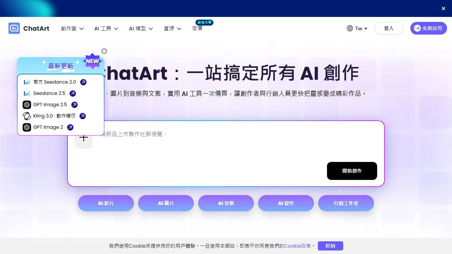The image size is (452, 254).
Task: Dismiss the 最新更新 popup panel
Action: [104, 51]
